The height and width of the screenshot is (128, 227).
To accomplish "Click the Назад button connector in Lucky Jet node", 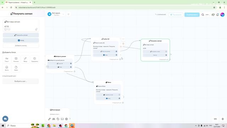I will (116, 55).
